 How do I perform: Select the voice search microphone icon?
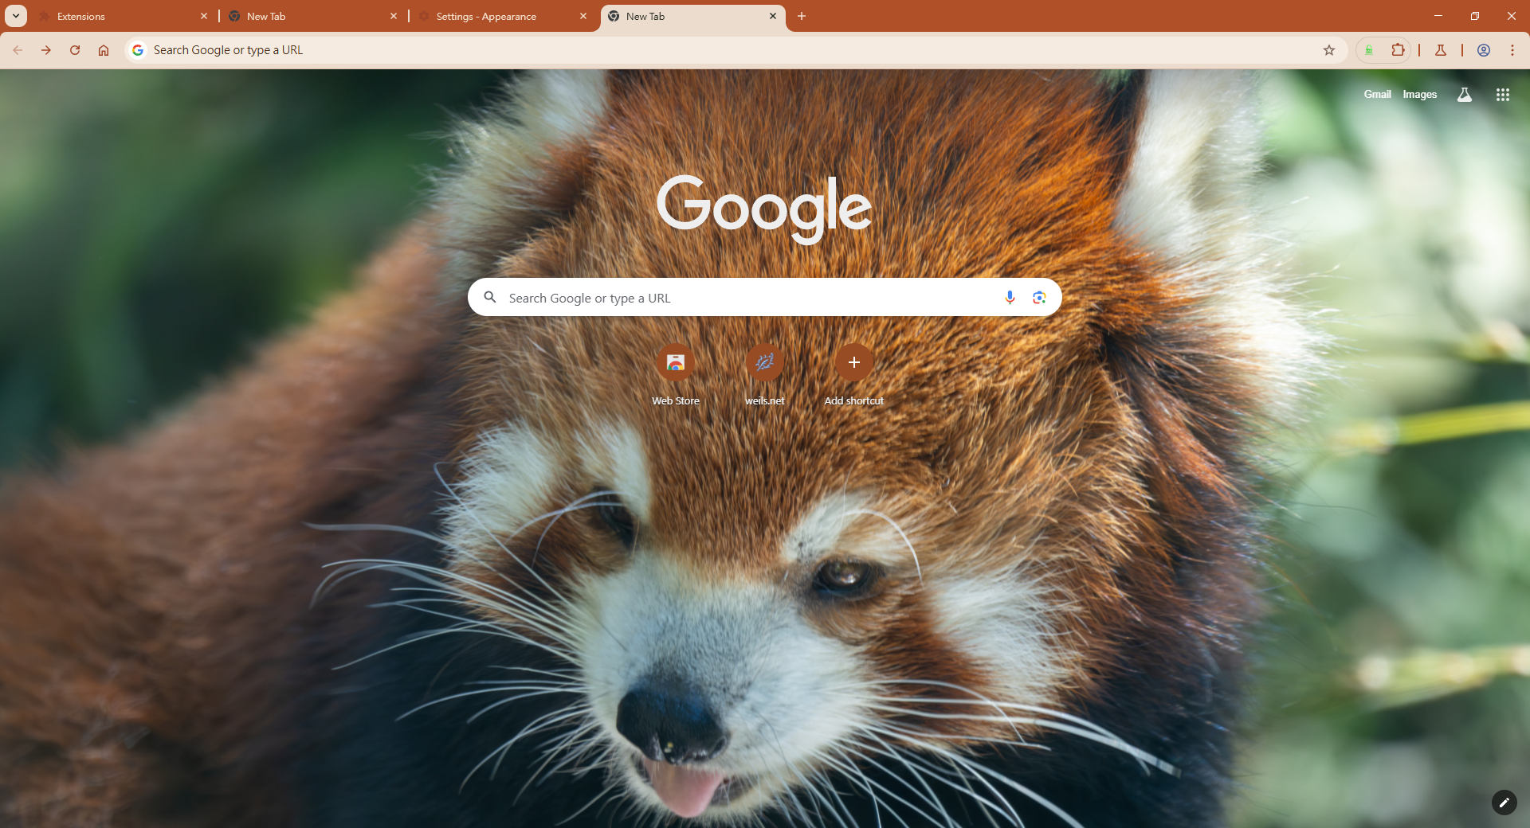click(1010, 297)
